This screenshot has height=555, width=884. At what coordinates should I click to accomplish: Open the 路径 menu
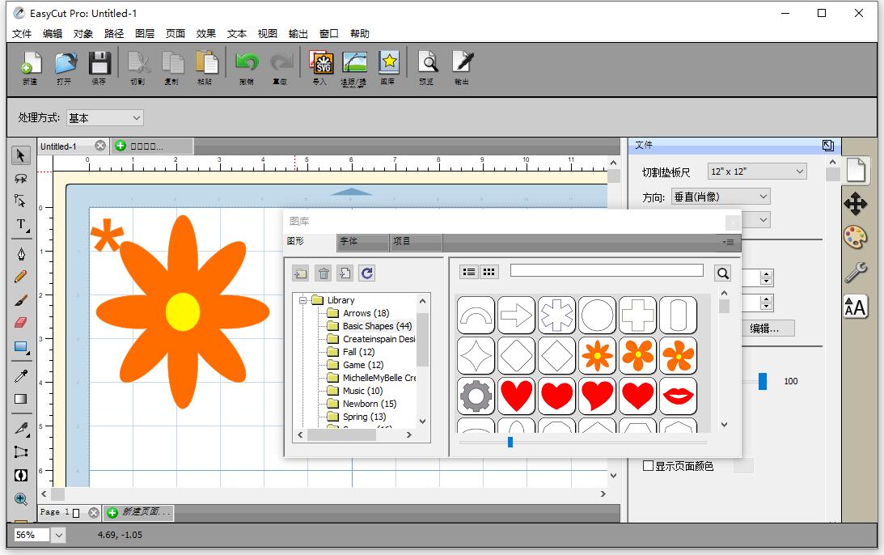[114, 33]
